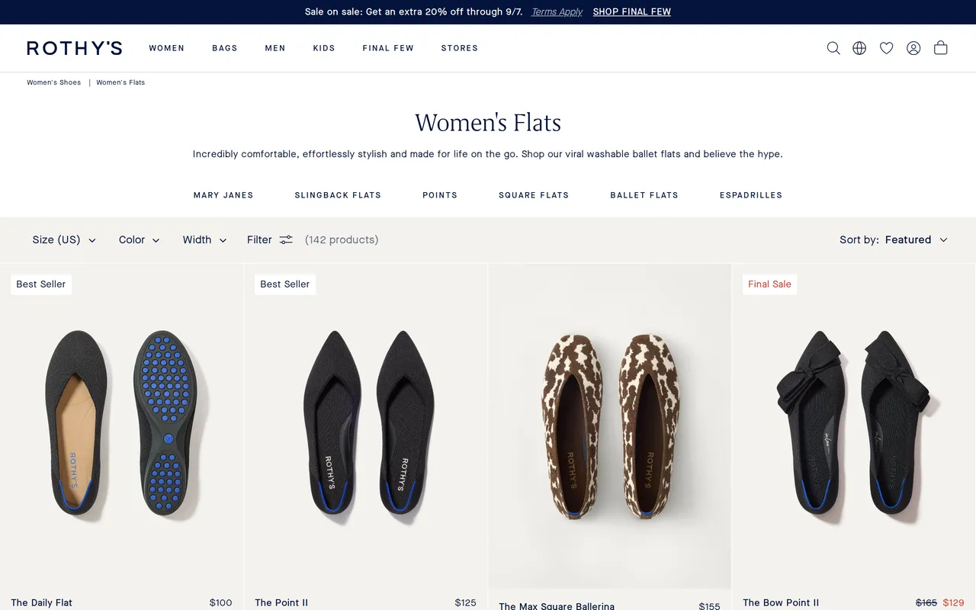
Task: Open the Women menu
Action: click(x=166, y=48)
